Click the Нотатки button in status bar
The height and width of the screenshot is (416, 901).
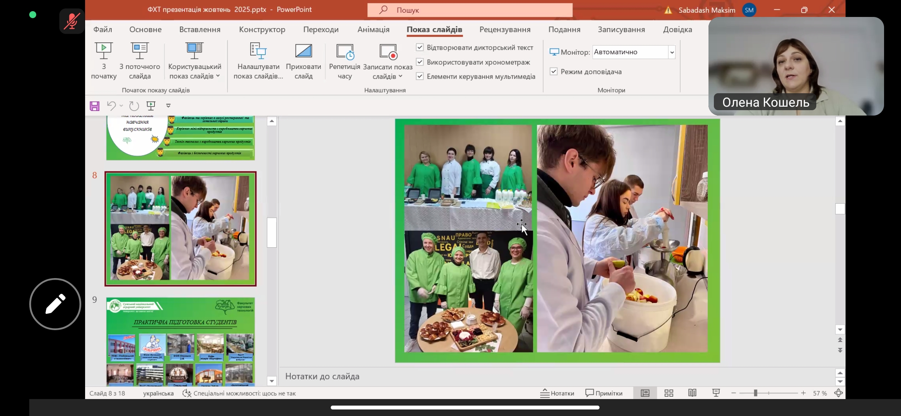(x=557, y=393)
